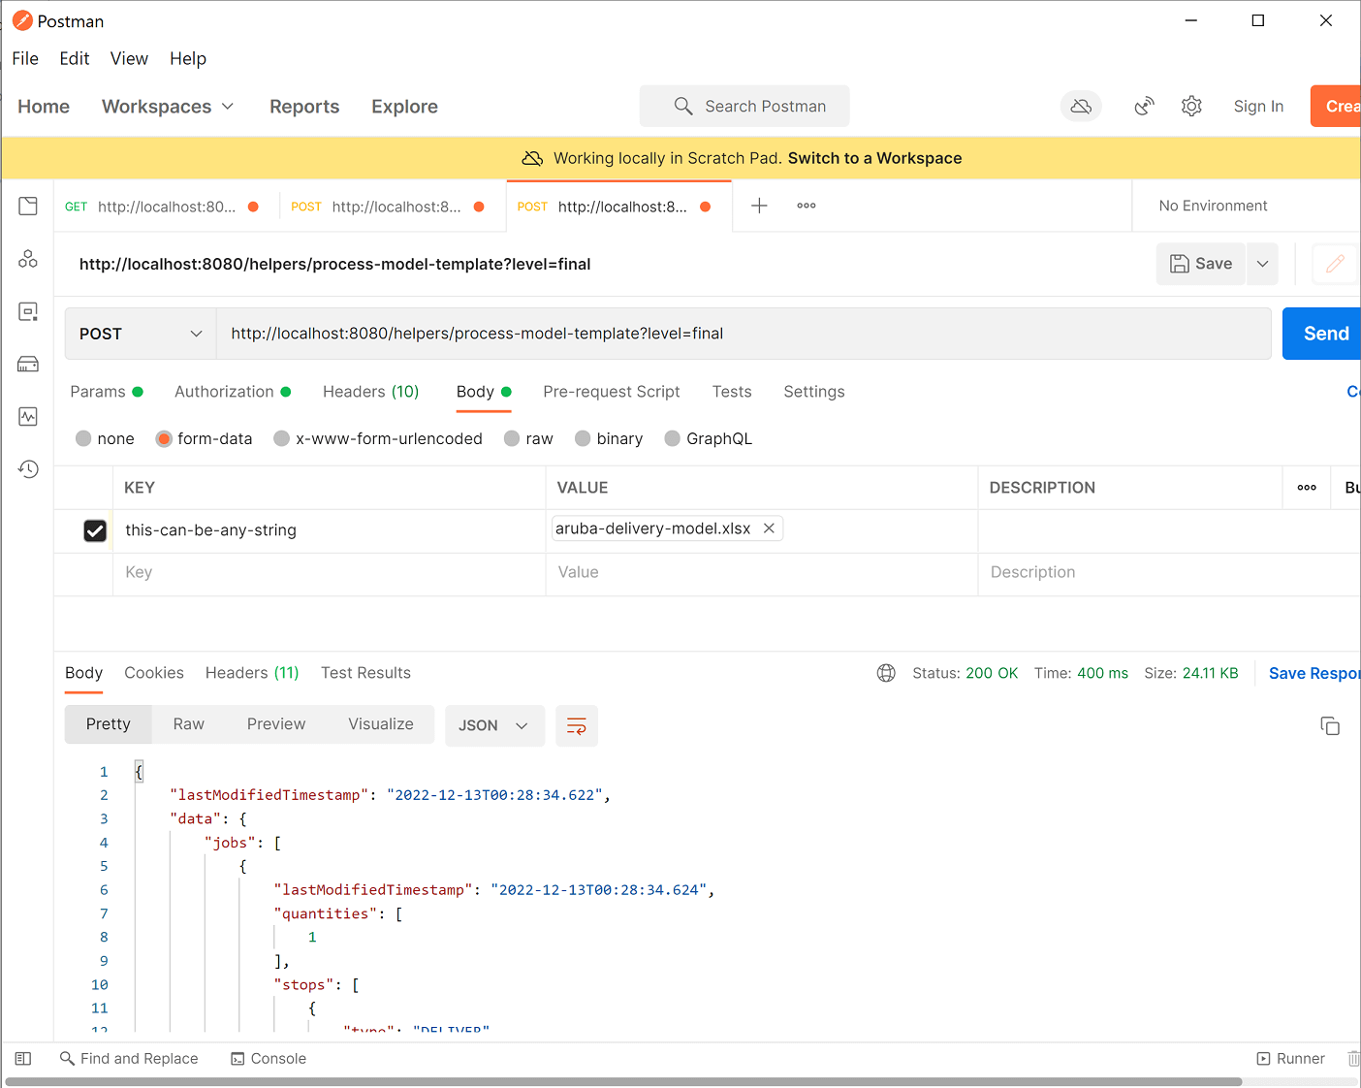Open the POST method dropdown

tap(141, 334)
